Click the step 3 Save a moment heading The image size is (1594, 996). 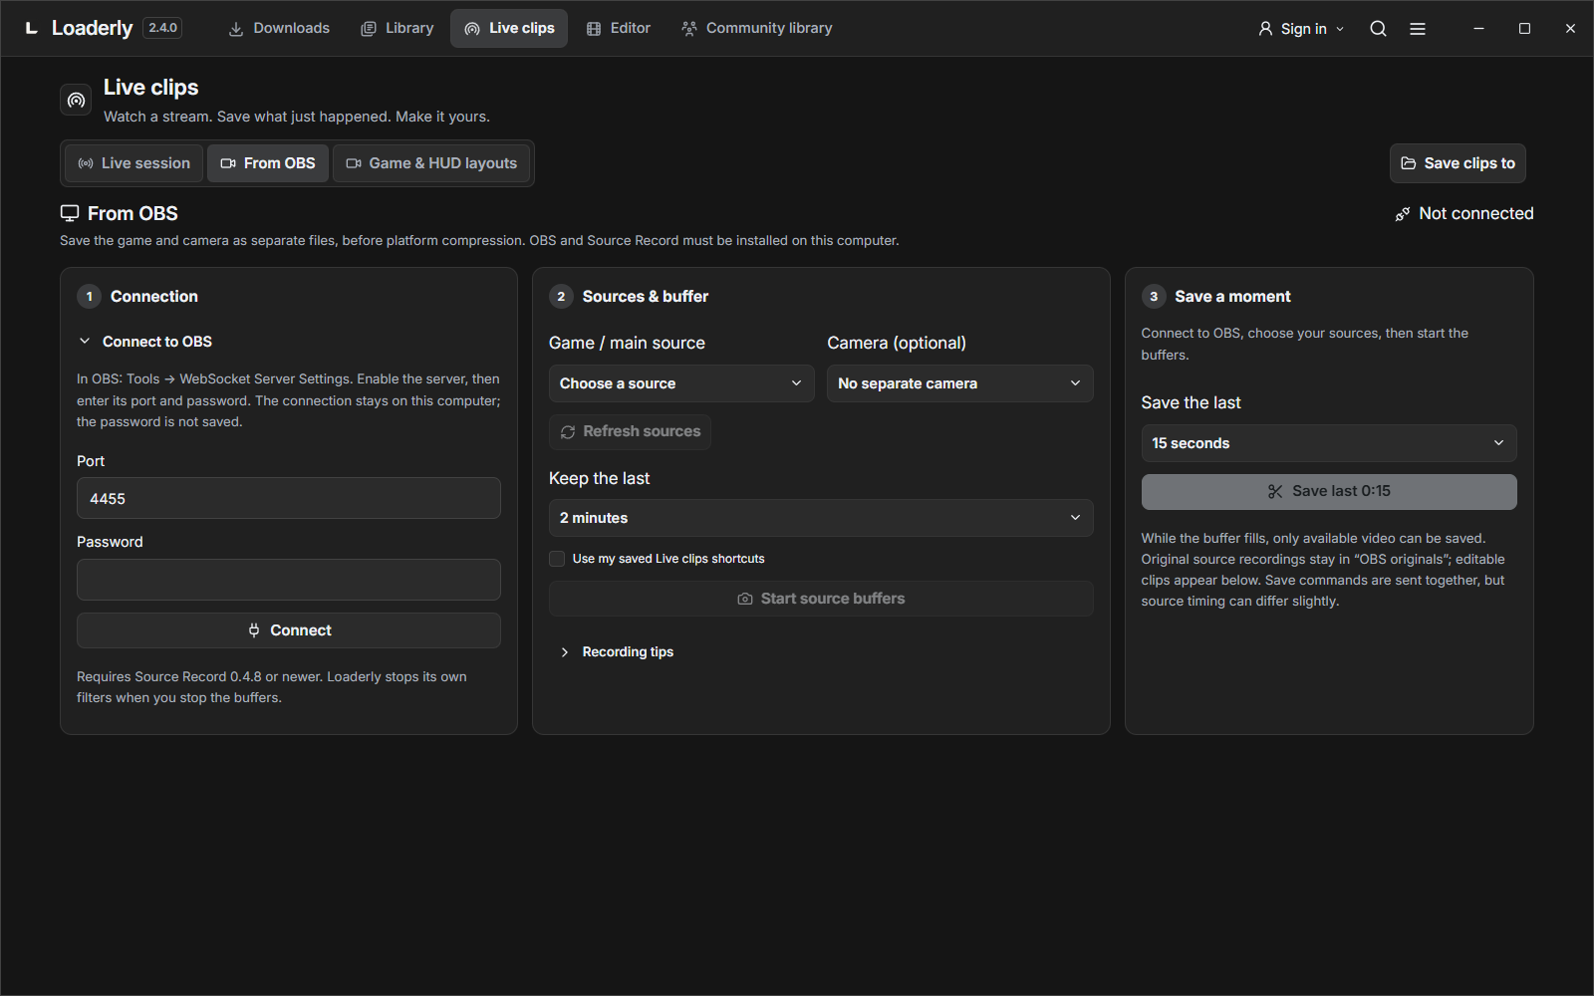[1232, 297]
